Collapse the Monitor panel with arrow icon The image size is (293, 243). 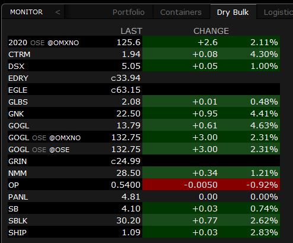point(58,12)
